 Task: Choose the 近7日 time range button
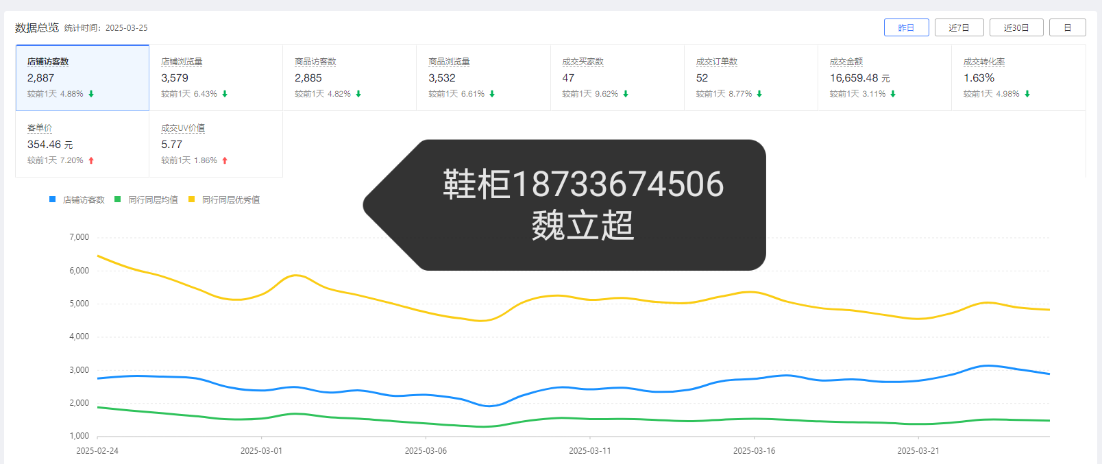[x=959, y=27]
